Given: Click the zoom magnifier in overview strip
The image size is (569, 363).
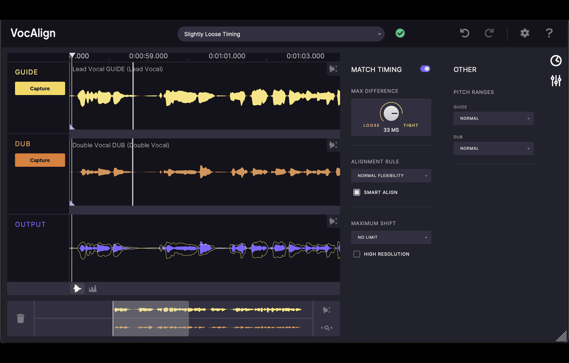Looking at the screenshot, I should coord(327,328).
